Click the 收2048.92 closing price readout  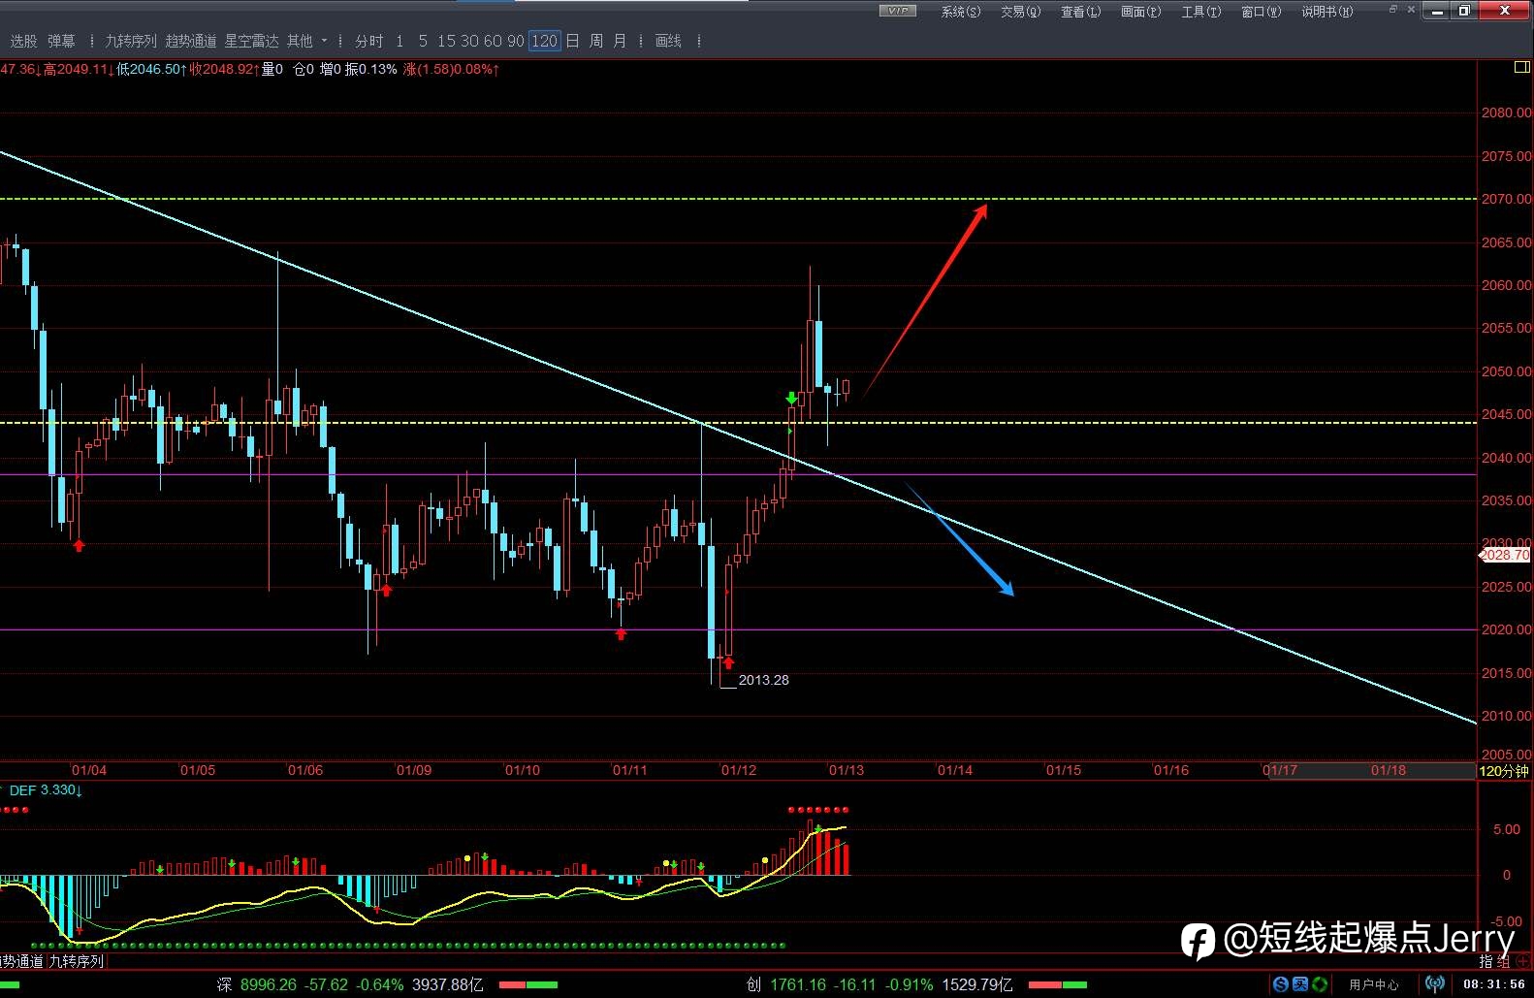[225, 69]
